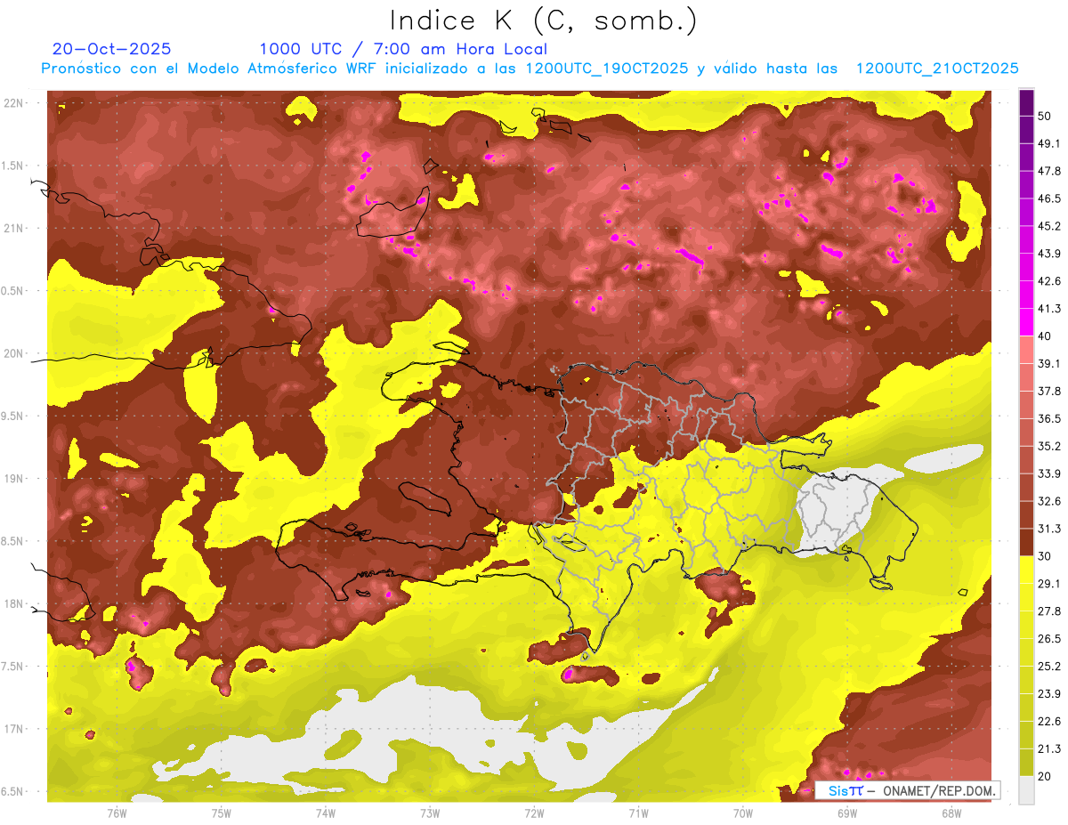Click the 71W longitude label
Screen dimensions: 1068x825
coord(638,813)
